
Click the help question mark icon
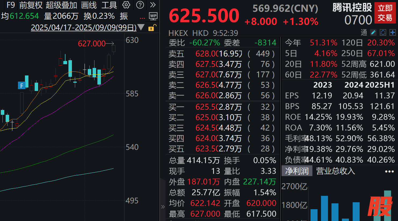point(140,5)
